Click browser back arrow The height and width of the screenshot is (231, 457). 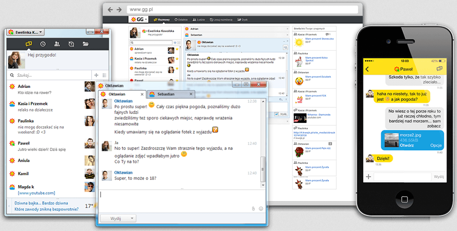coord(110,10)
